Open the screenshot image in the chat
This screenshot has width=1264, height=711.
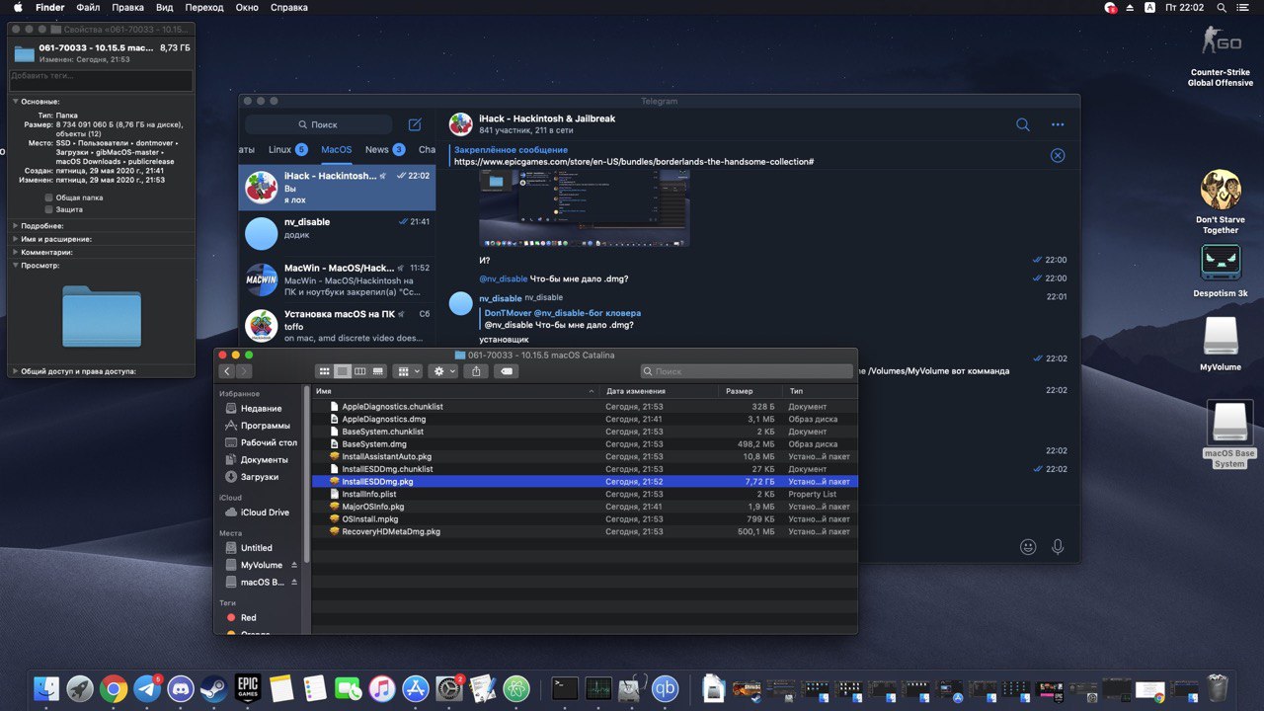click(x=585, y=207)
